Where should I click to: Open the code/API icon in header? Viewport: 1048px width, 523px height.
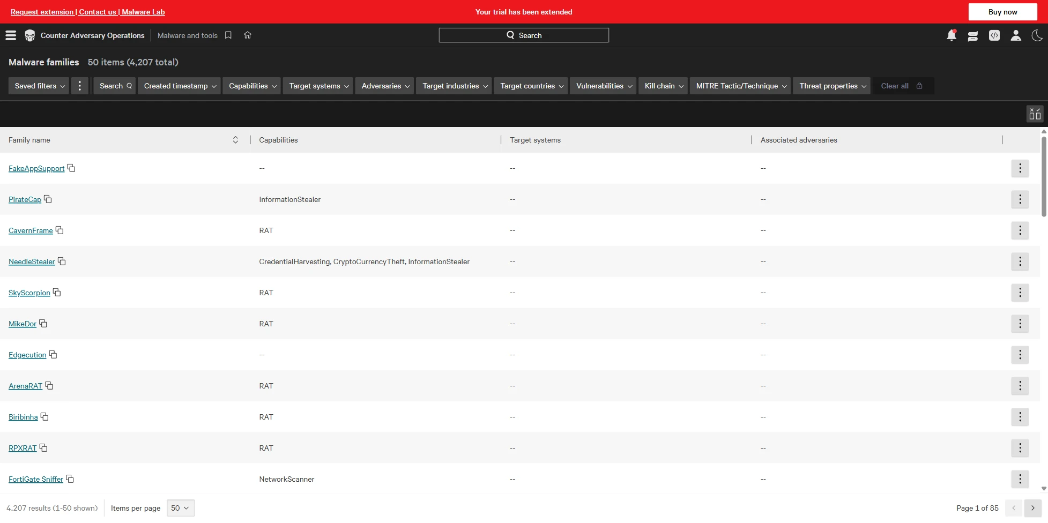(x=994, y=35)
